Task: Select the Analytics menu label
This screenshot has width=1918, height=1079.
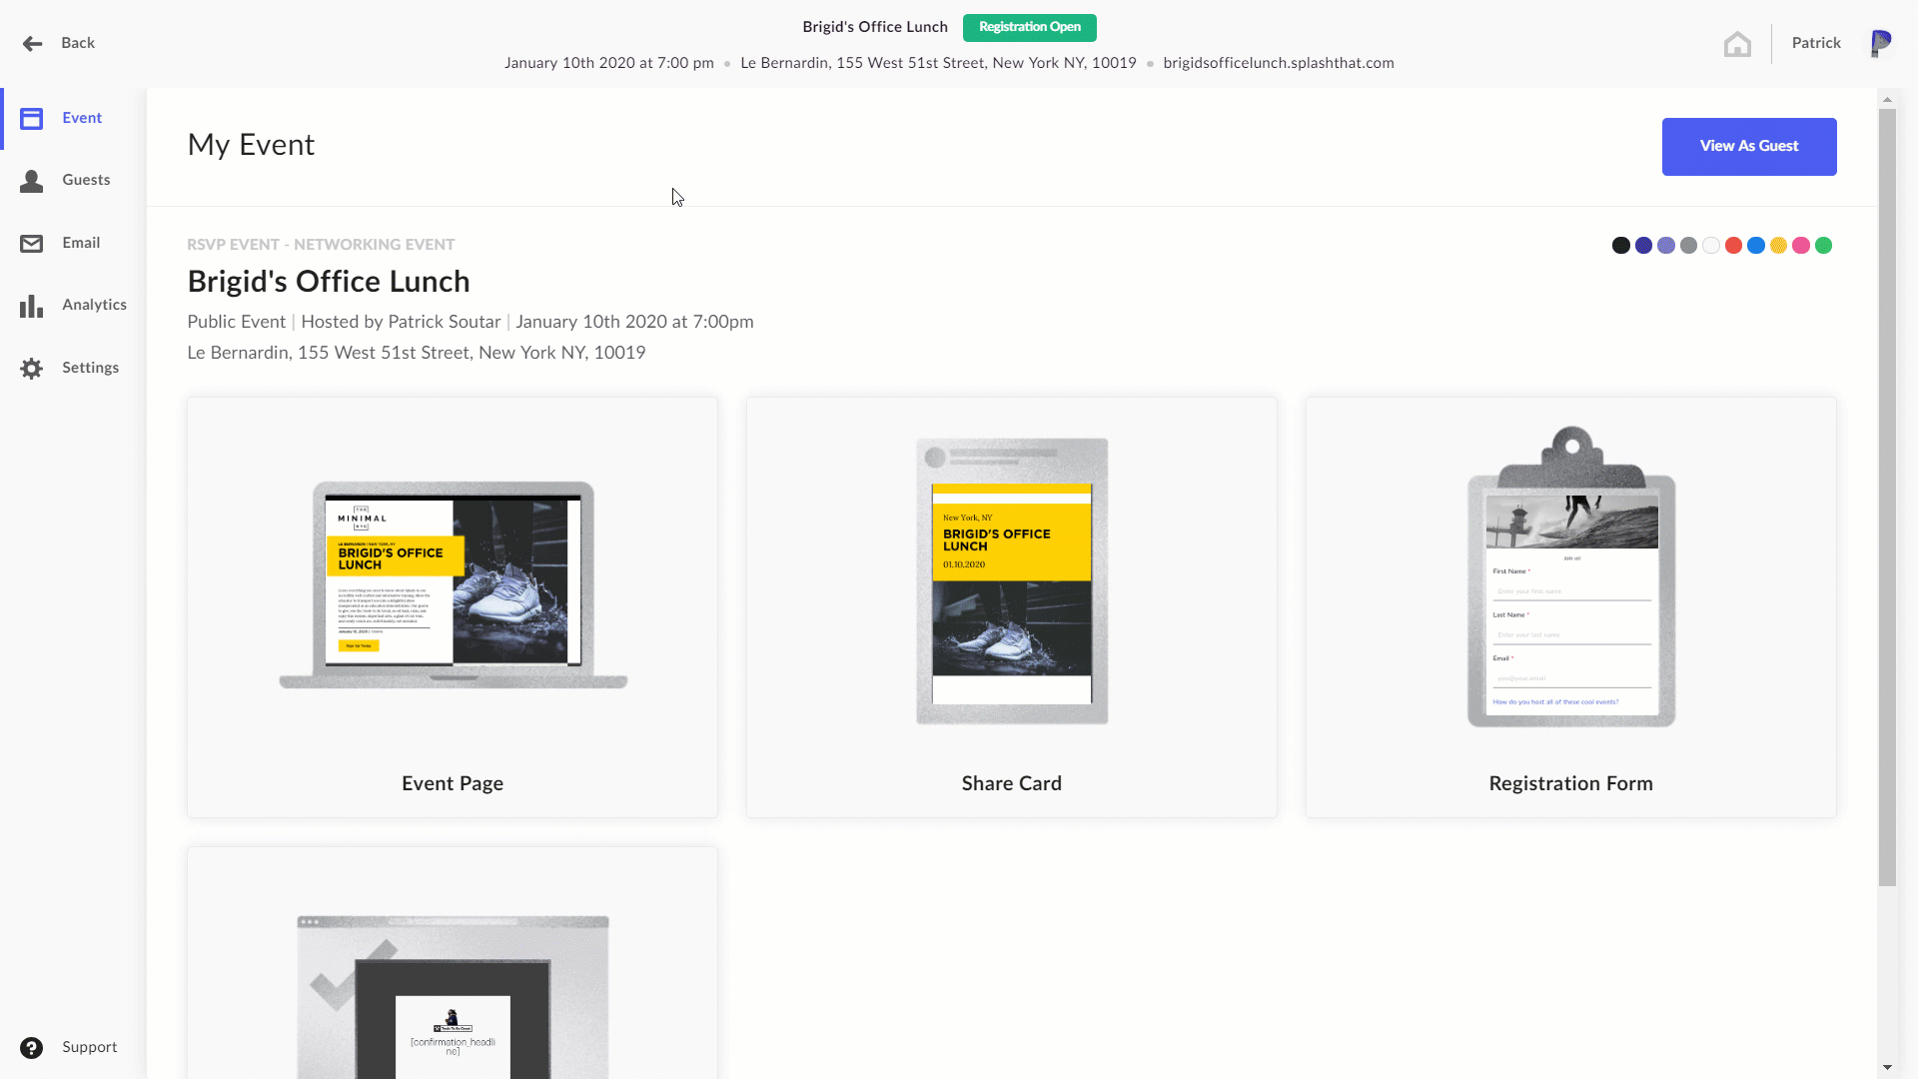Action: pyautogui.click(x=94, y=305)
